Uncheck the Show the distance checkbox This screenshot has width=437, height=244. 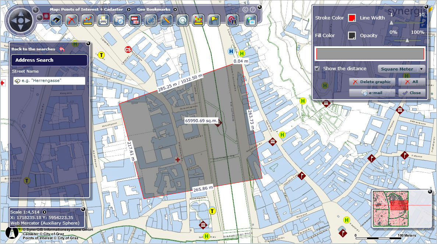pos(317,68)
